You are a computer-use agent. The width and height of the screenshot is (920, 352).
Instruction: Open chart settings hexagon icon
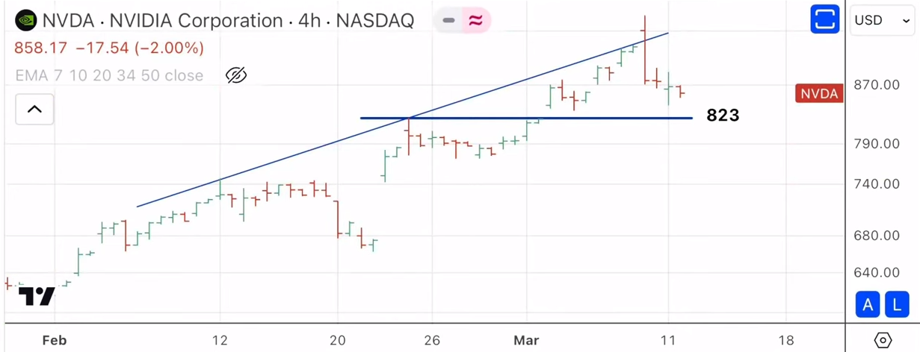pyautogui.click(x=883, y=340)
